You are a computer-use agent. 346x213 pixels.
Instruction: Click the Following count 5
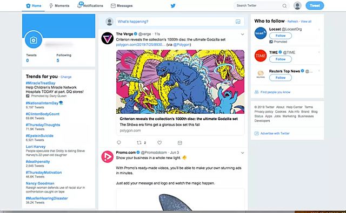pos(58,60)
